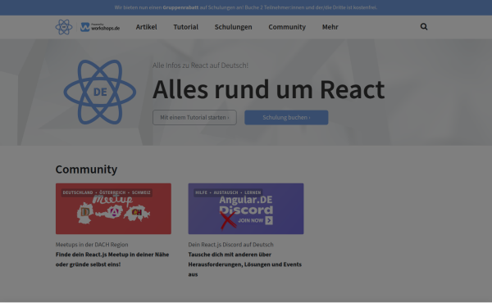Click the React DE atom logo in navbar

click(x=64, y=27)
